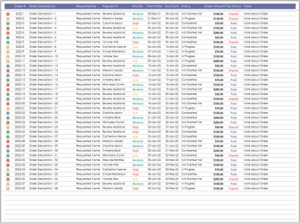Select the Due Date column header
The width and height of the screenshot is (300, 223).
172,6
